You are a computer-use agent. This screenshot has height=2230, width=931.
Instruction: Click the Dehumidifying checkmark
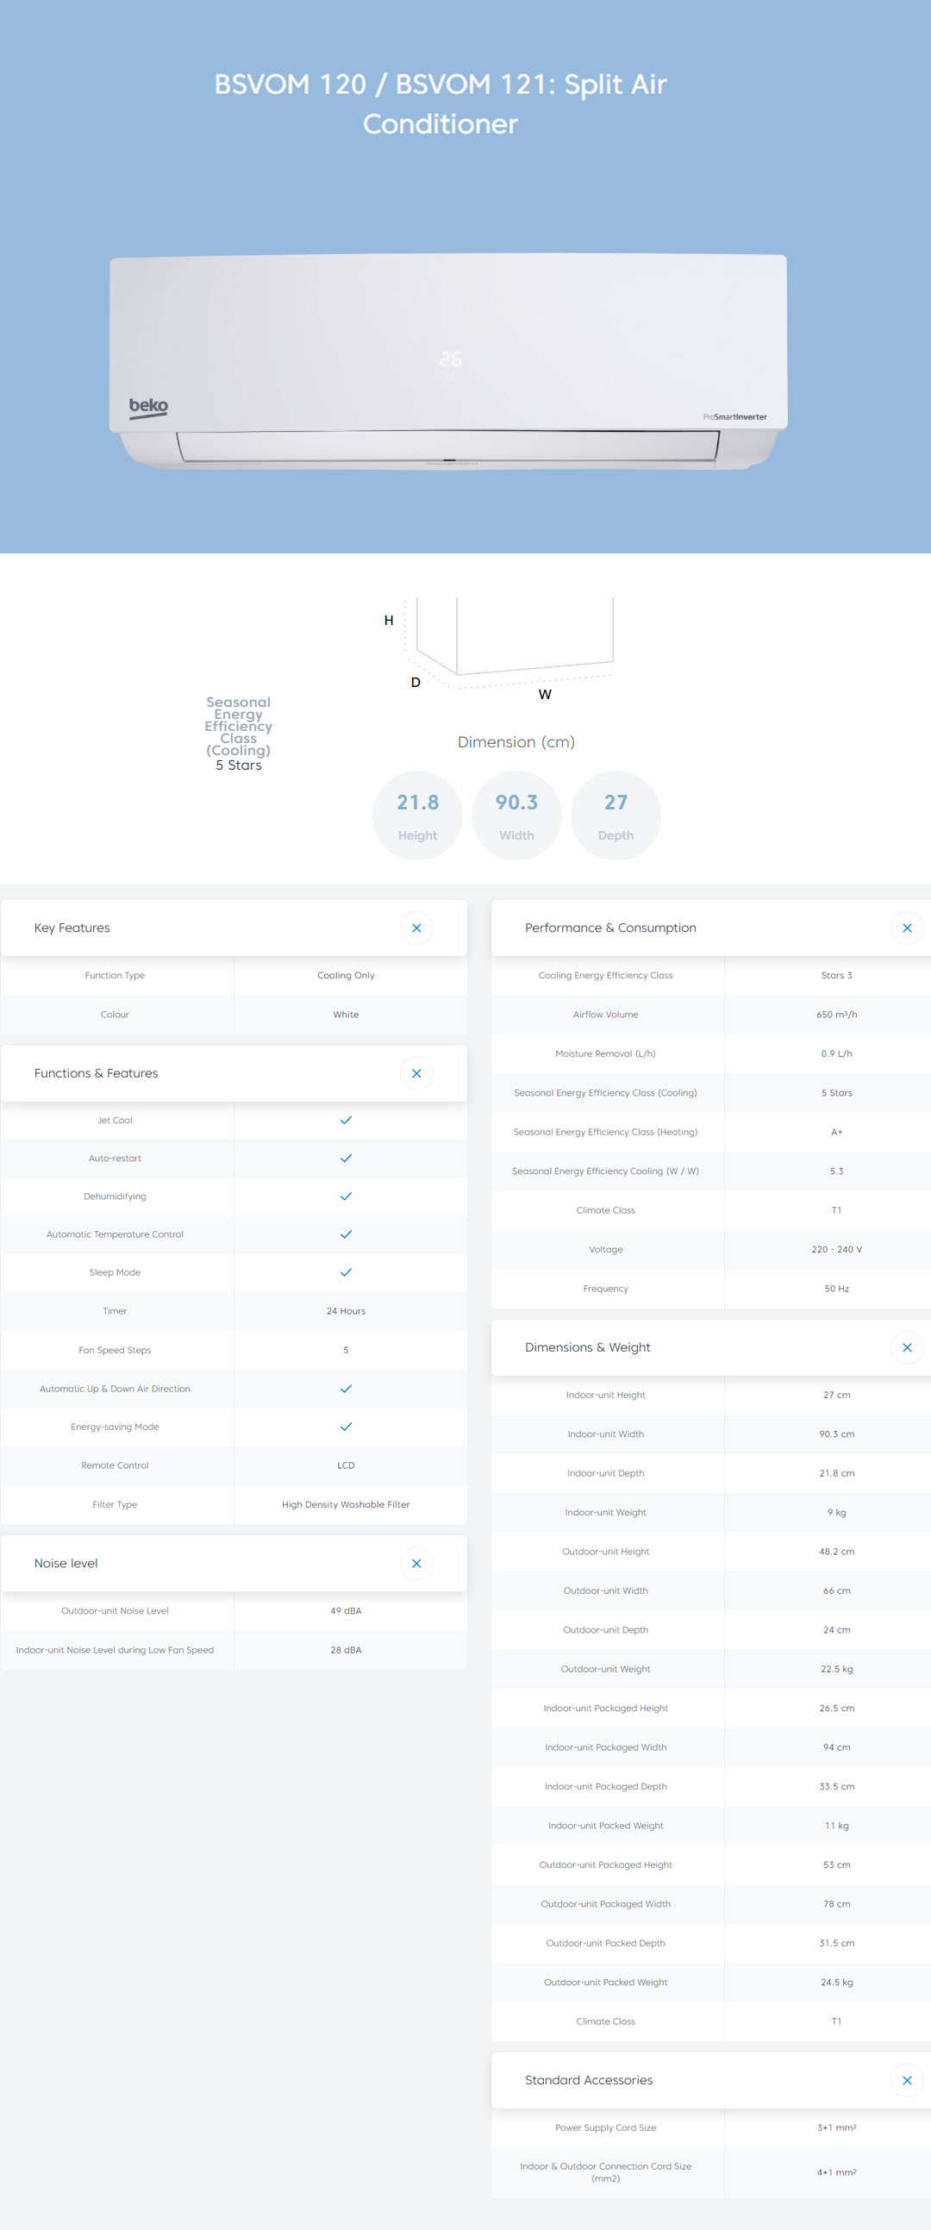point(346,1196)
